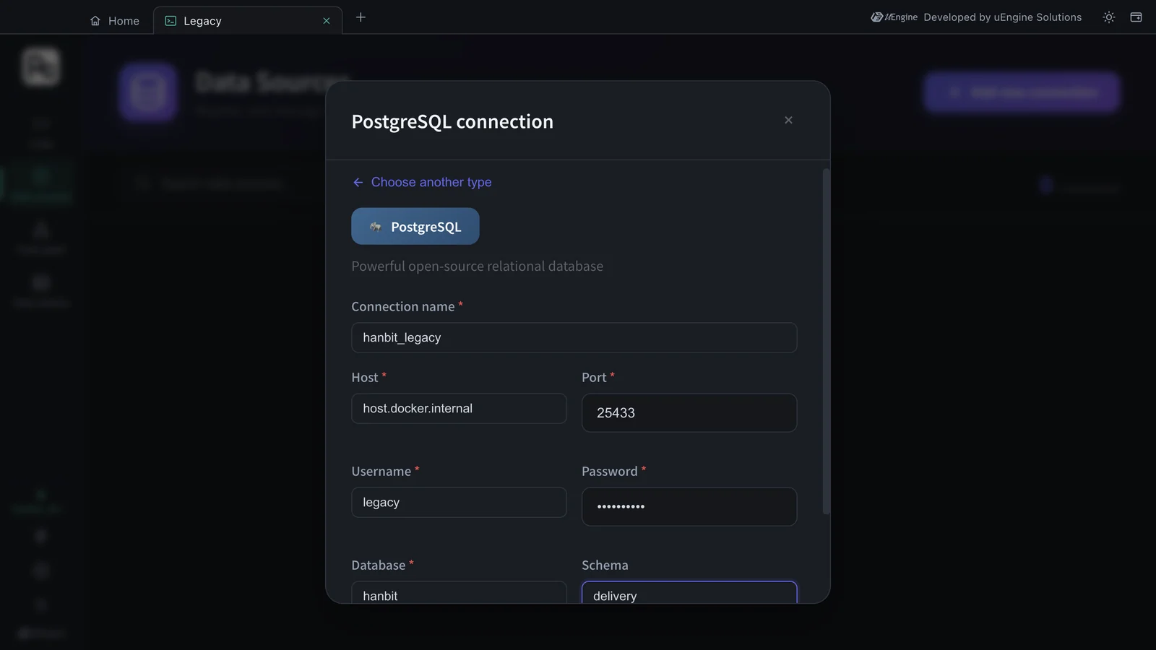Click the PostgreSQL database type button
This screenshot has width=1156, height=650.
tap(415, 226)
